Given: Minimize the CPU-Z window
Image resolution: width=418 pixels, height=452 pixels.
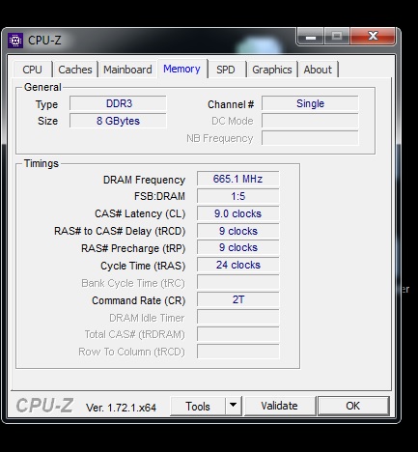Looking at the screenshot, I should pyautogui.click(x=311, y=37).
